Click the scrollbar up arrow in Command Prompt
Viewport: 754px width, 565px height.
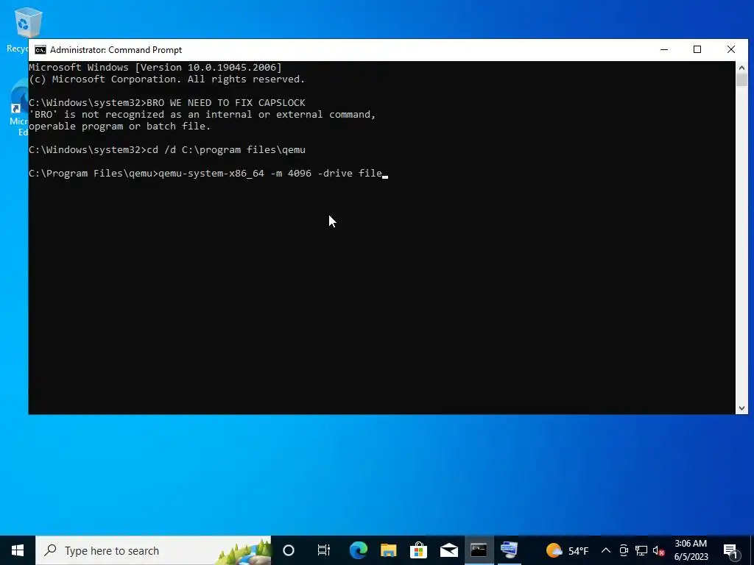coord(741,67)
